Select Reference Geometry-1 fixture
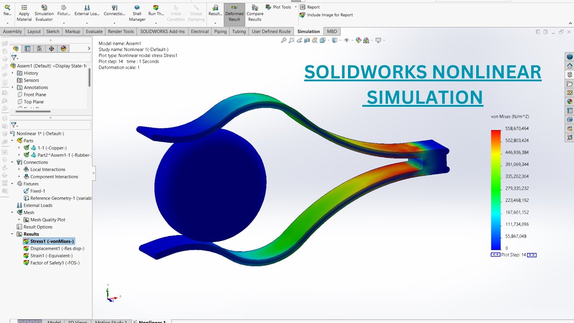 point(57,198)
